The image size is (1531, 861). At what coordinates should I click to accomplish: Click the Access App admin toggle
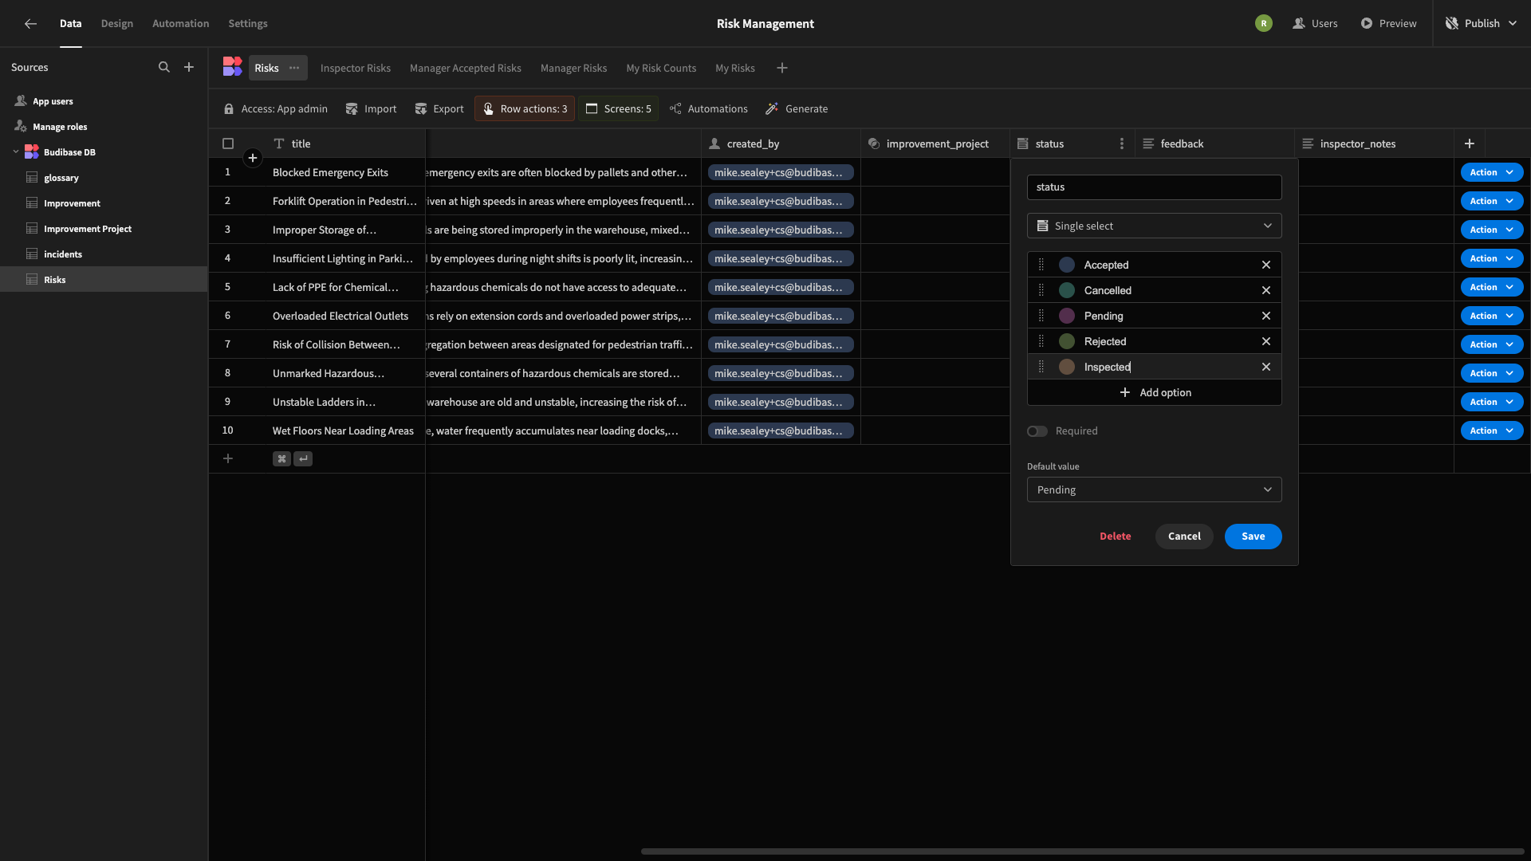(275, 109)
